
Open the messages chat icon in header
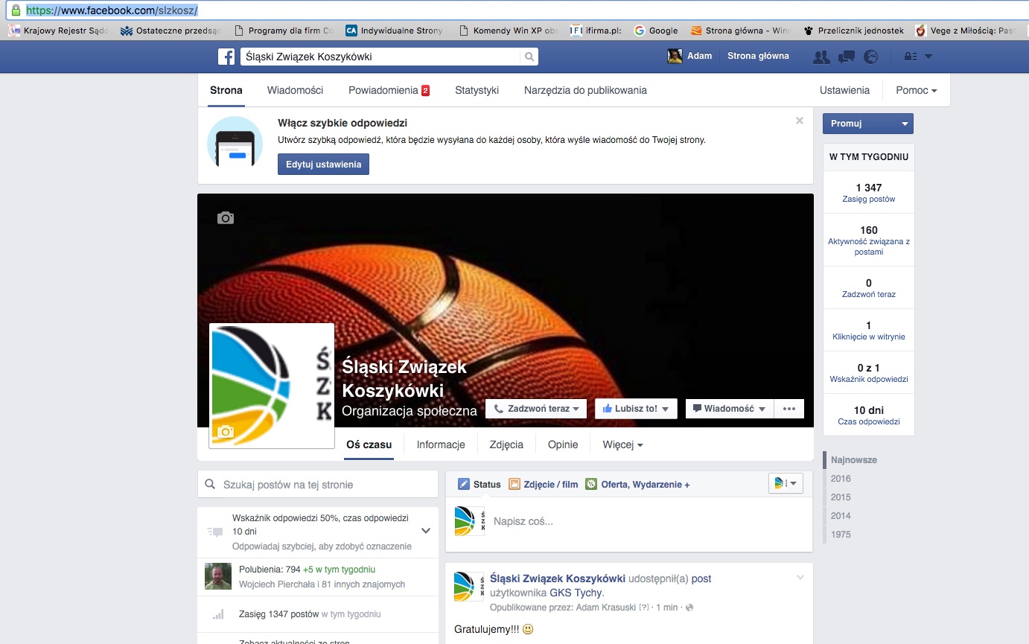click(x=846, y=57)
